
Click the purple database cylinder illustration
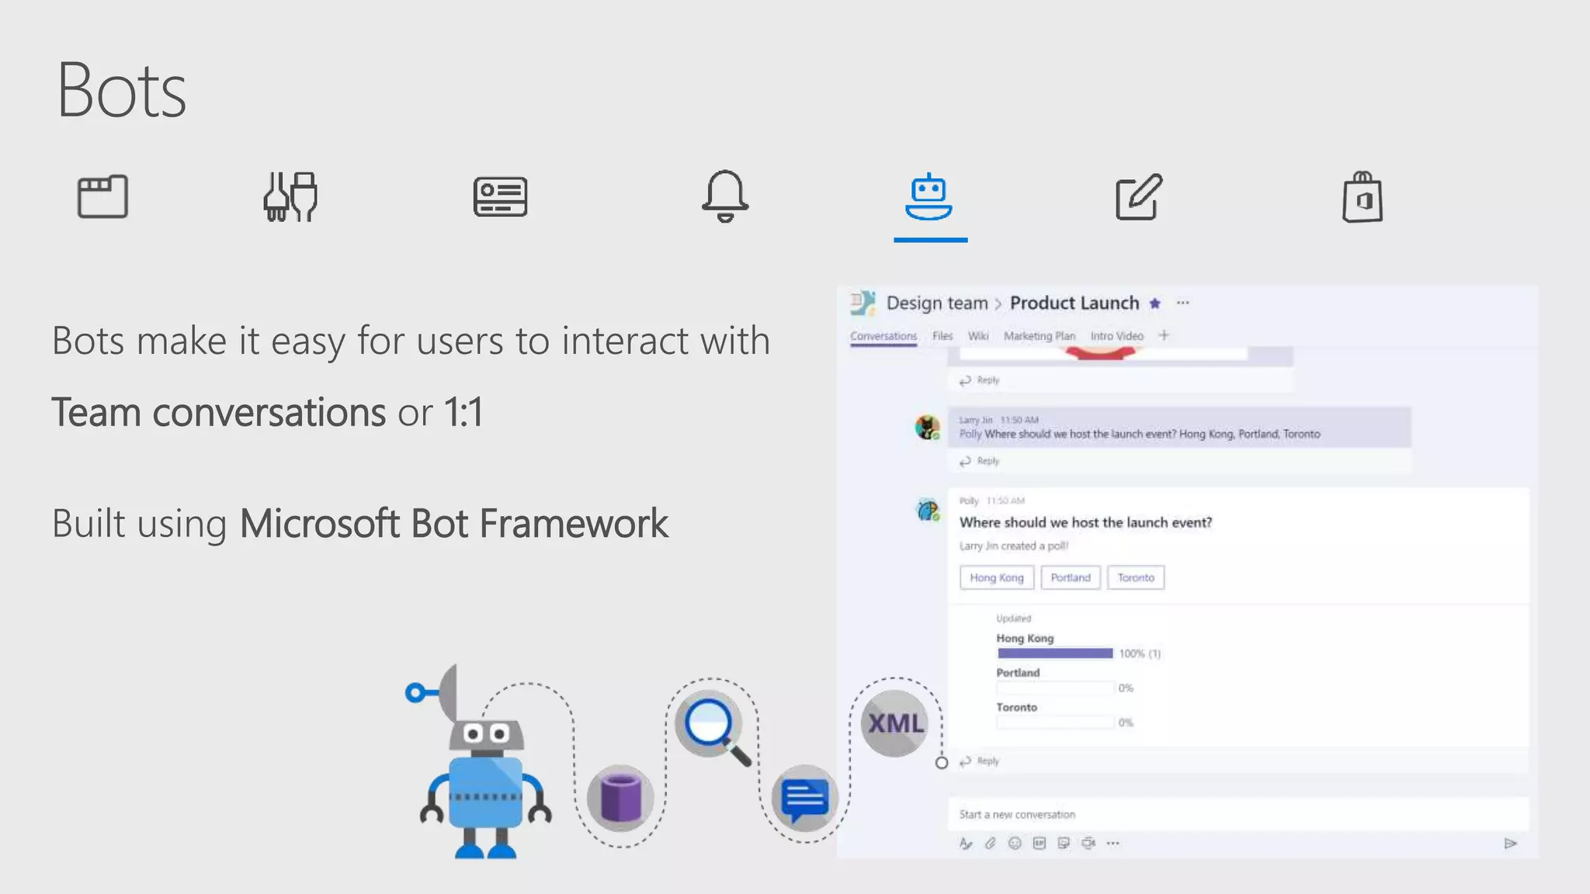pos(620,798)
